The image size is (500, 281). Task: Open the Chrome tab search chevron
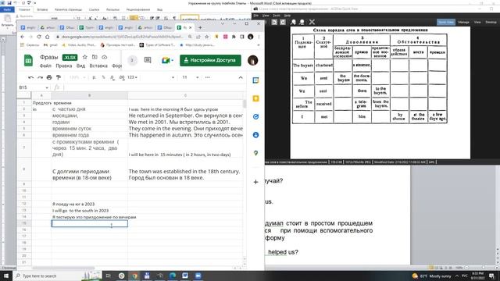point(222,23)
